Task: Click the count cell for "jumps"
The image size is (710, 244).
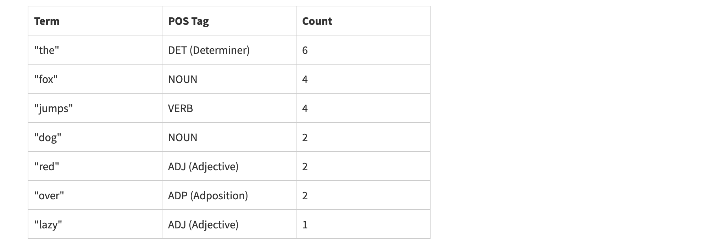Action: (x=305, y=109)
